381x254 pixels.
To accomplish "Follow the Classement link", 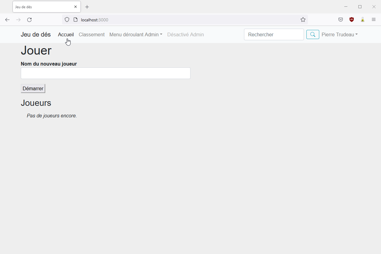I will (x=91, y=34).
